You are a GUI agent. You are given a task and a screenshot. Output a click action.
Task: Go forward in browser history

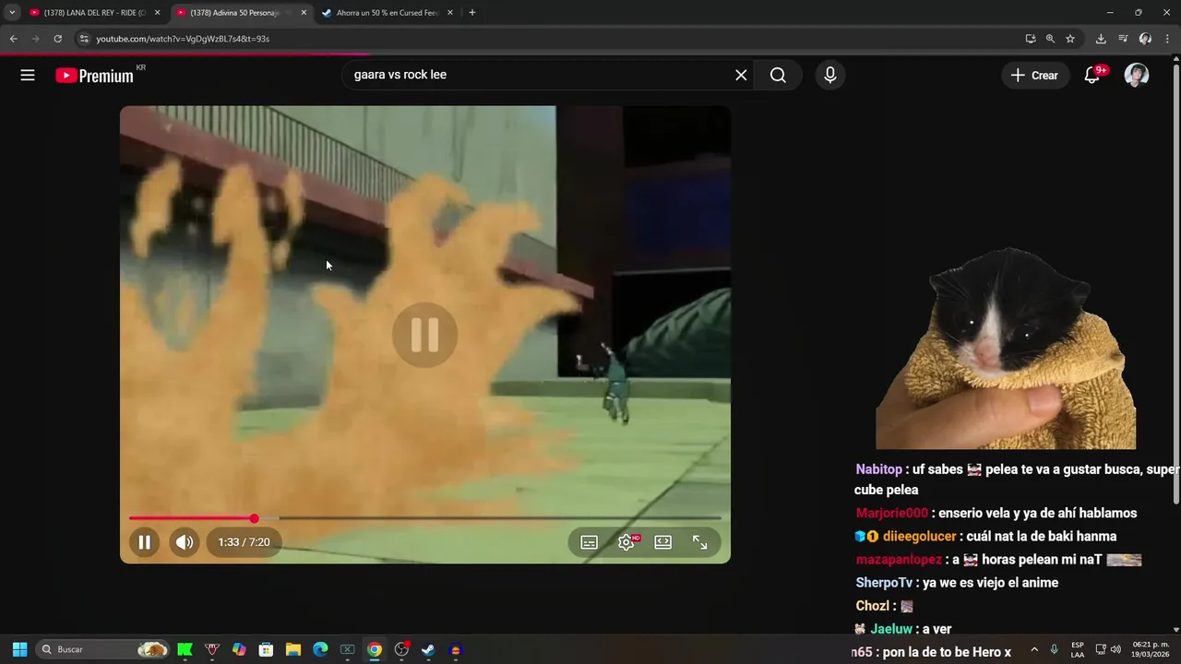pyautogui.click(x=35, y=39)
